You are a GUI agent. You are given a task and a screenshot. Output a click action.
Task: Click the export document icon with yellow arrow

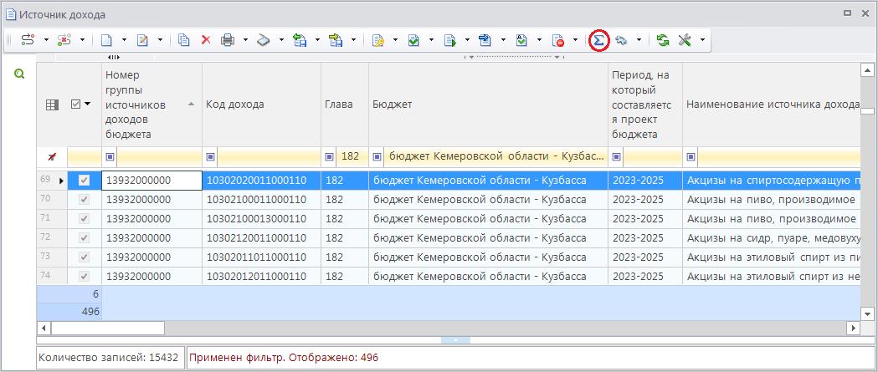[x=336, y=40]
